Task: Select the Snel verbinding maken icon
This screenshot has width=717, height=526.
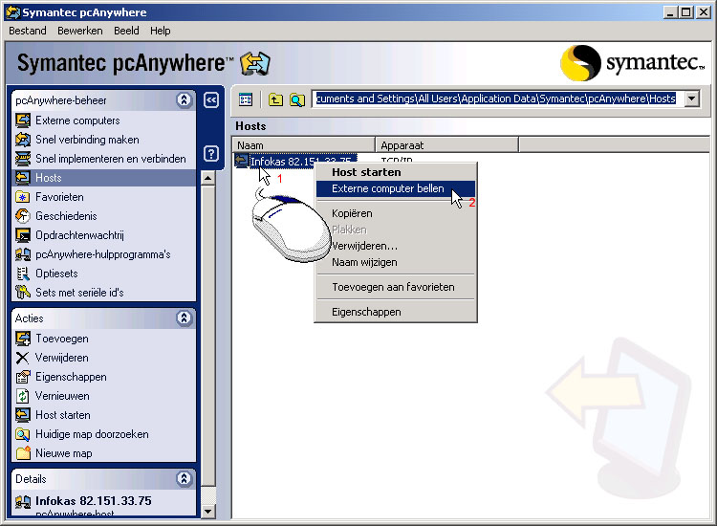Action: pyautogui.click(x=23, y=140)
